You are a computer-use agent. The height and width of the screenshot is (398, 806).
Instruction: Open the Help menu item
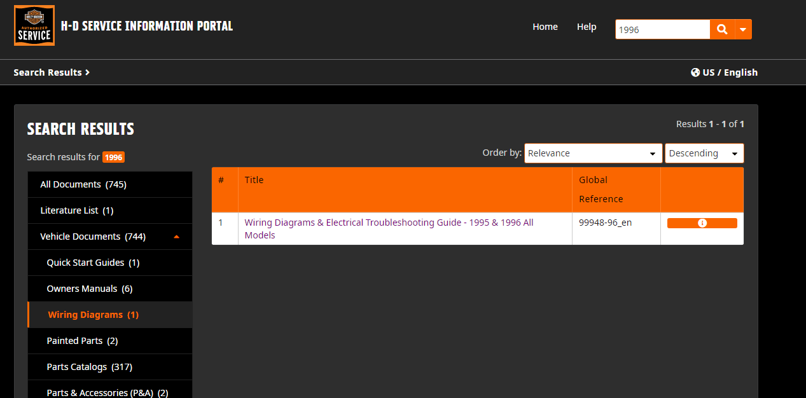coord(586,27)
